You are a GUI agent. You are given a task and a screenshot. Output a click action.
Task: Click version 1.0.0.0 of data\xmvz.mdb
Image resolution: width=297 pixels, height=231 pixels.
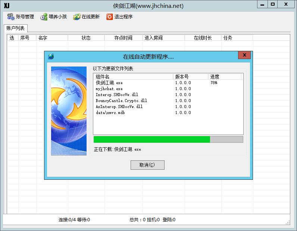click(x=183, y=113)
